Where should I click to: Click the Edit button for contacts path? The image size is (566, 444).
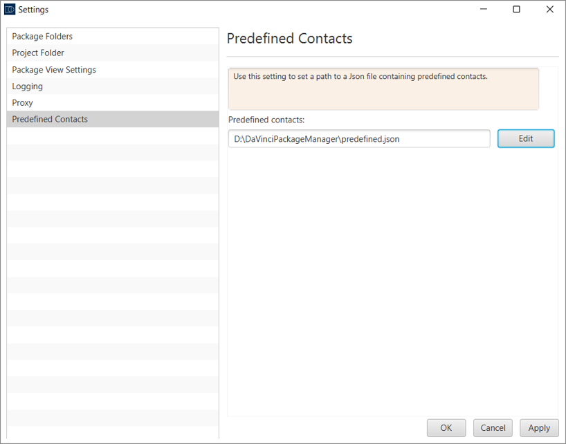tap(526, 138)
